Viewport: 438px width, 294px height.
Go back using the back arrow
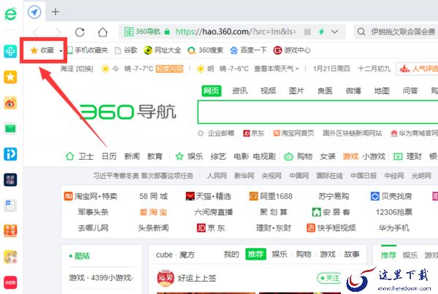pyautogui.click(x=36, y=32)
